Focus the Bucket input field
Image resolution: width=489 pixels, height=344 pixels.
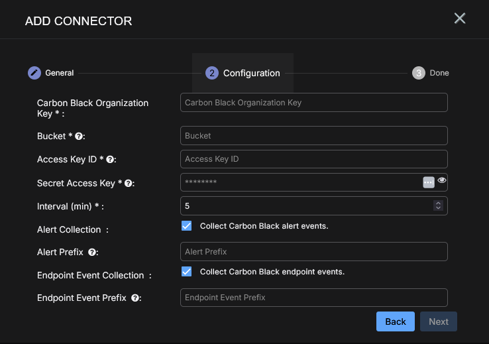pos(313,135)
